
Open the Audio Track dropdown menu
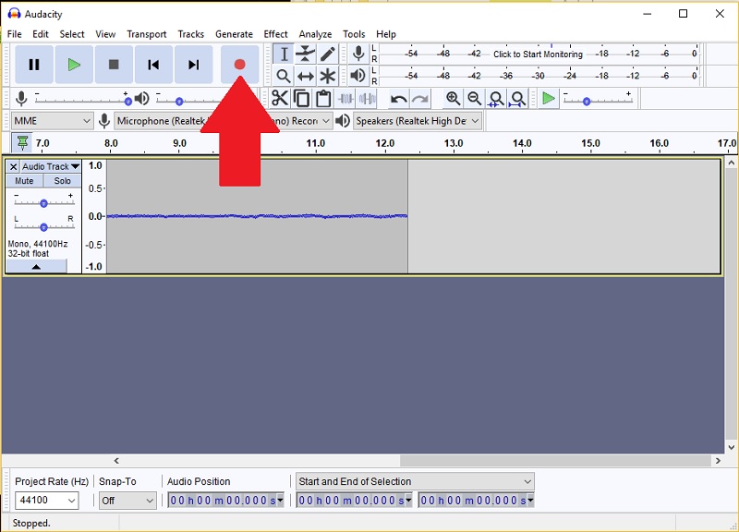point(51,166)
